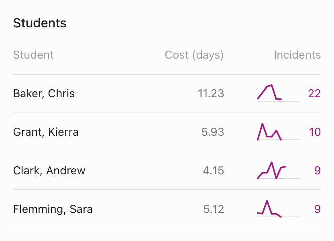Click Baker, Chris's incident sparkline chart
The height and width of the screenshot is (241, 334).
pos(278,93)
